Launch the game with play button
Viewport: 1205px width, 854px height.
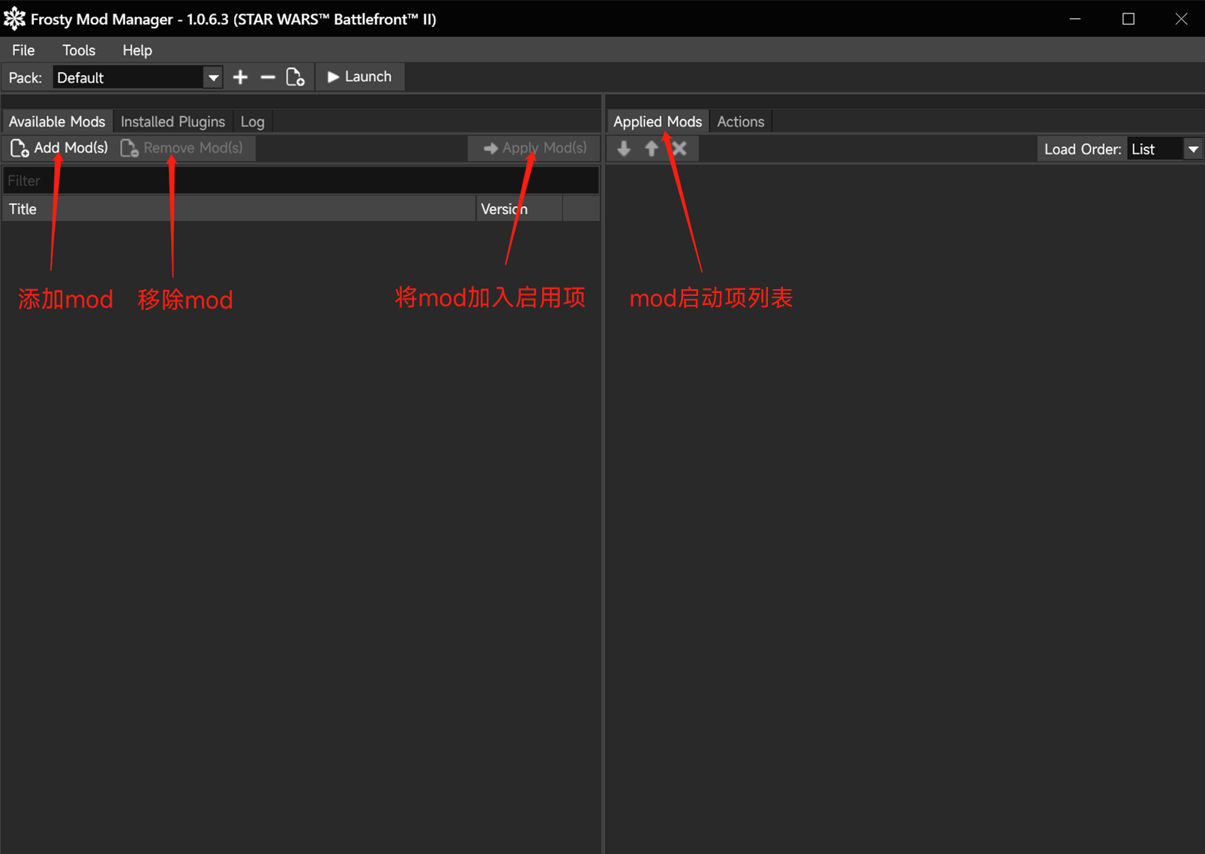coord(360,77)
